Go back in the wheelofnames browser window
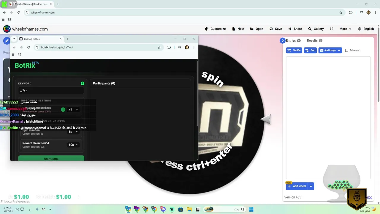Screen dimensions: 380x214 [4, 12]
